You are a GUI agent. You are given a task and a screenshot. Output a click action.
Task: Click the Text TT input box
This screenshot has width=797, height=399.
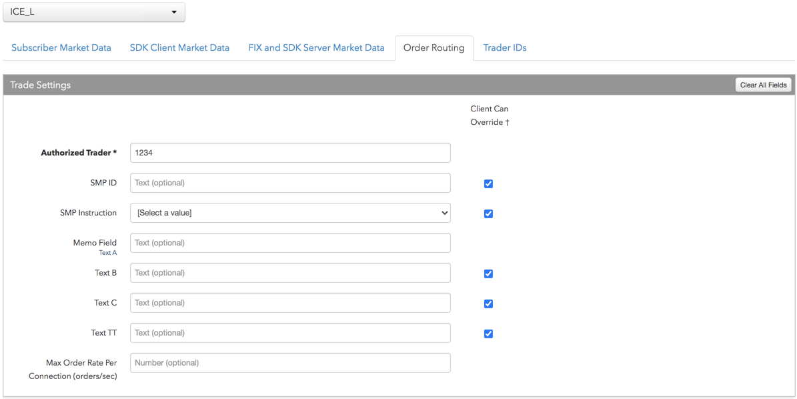(290, 333)
